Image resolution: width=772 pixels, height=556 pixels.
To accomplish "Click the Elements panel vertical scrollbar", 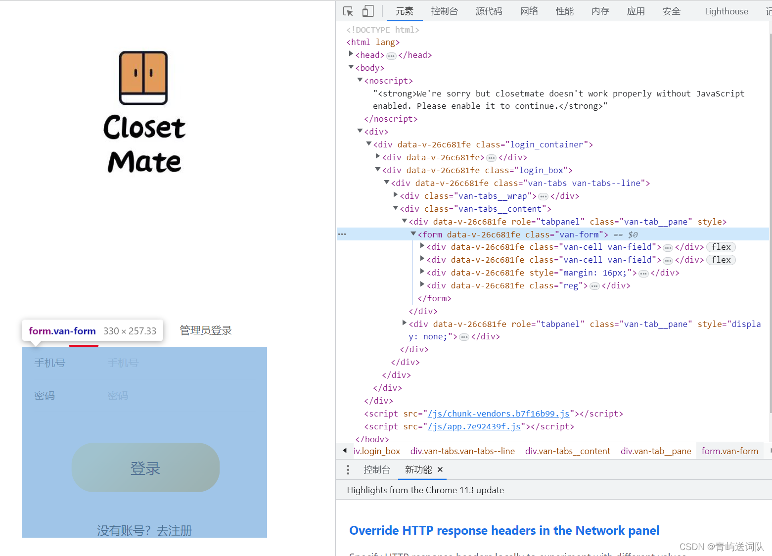I will (770, 223).
